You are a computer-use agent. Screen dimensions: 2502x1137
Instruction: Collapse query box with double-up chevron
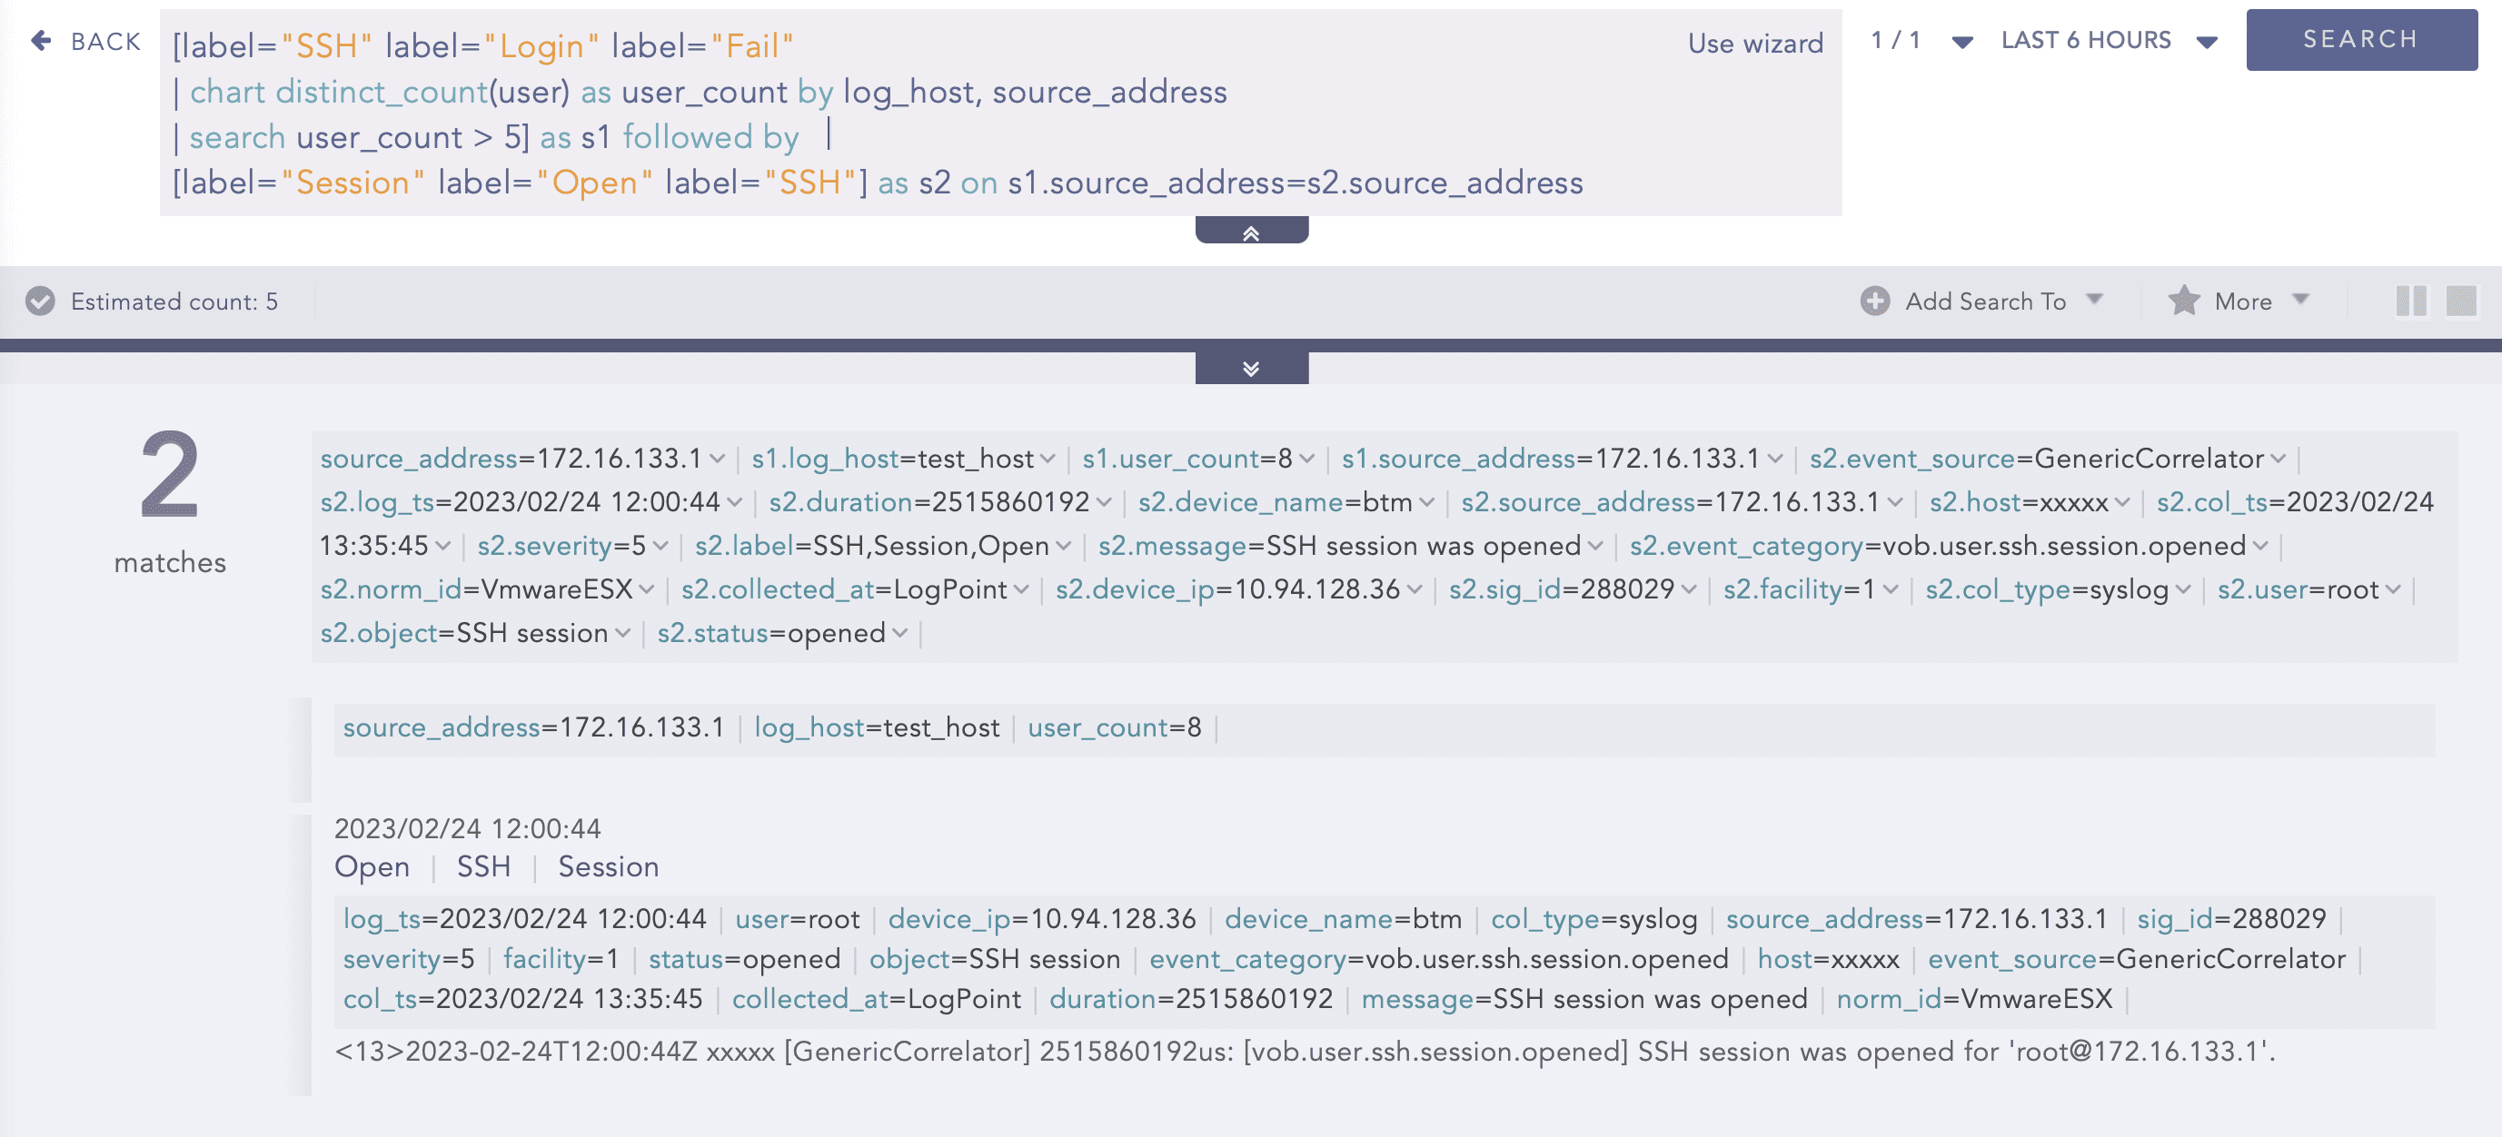pyautogui.click(x=1251, y=232)
